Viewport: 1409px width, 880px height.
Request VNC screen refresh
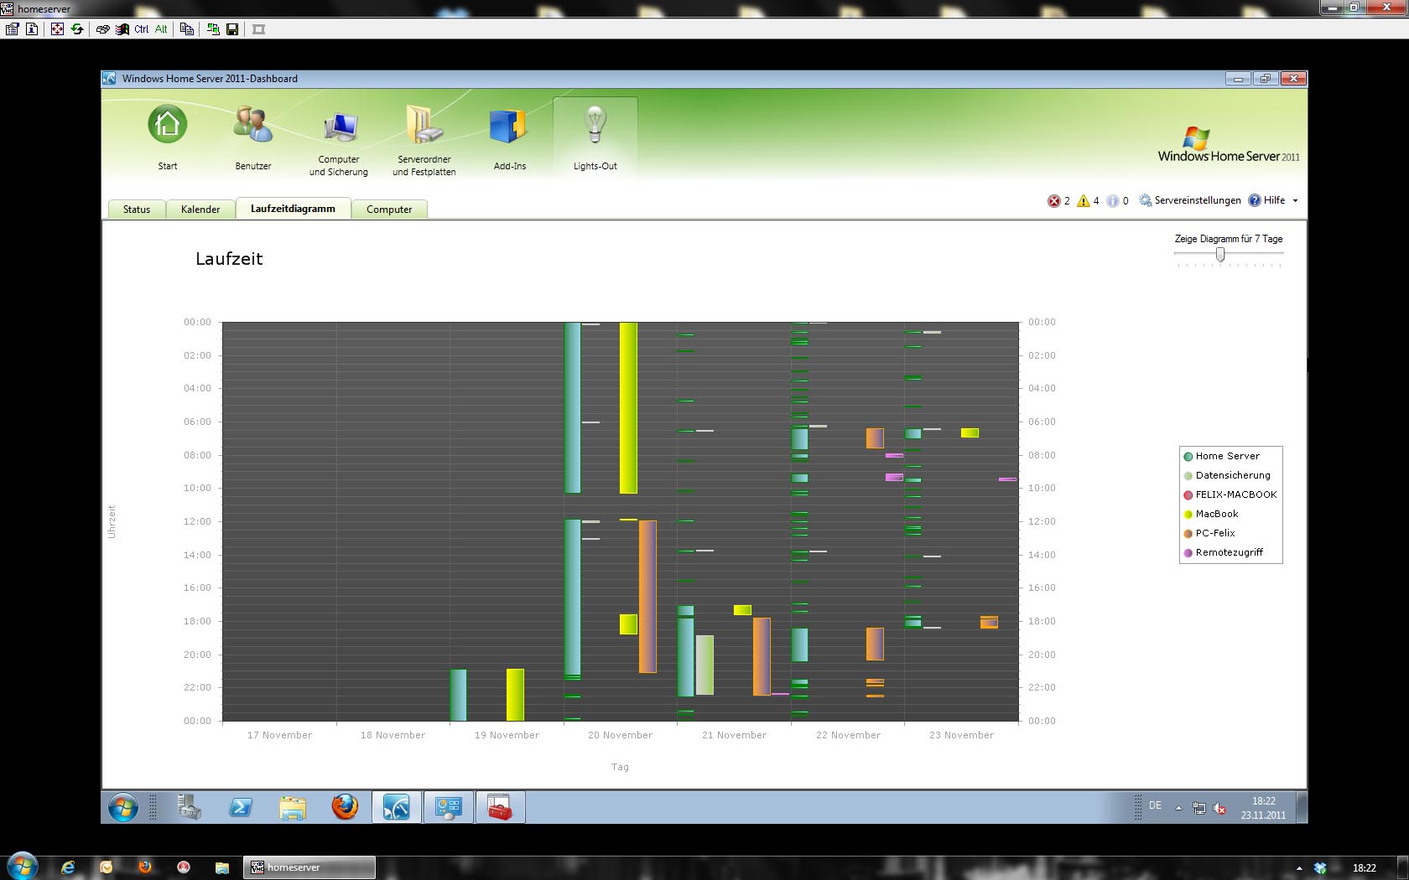pos(77,28)
